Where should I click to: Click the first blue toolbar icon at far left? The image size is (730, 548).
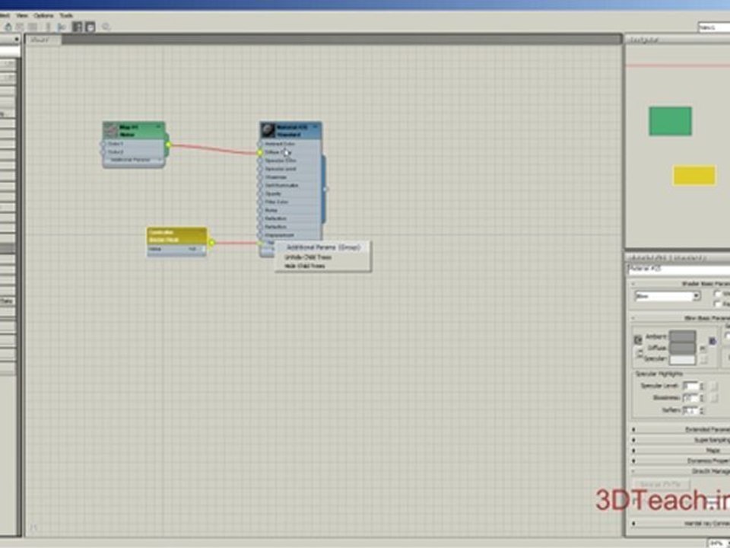click(8, 27)
